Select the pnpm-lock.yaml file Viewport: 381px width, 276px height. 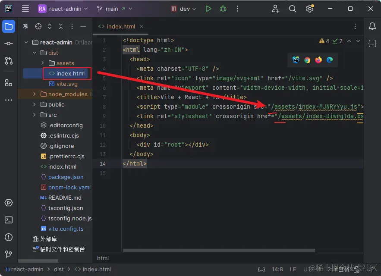(x=65, y=187)
